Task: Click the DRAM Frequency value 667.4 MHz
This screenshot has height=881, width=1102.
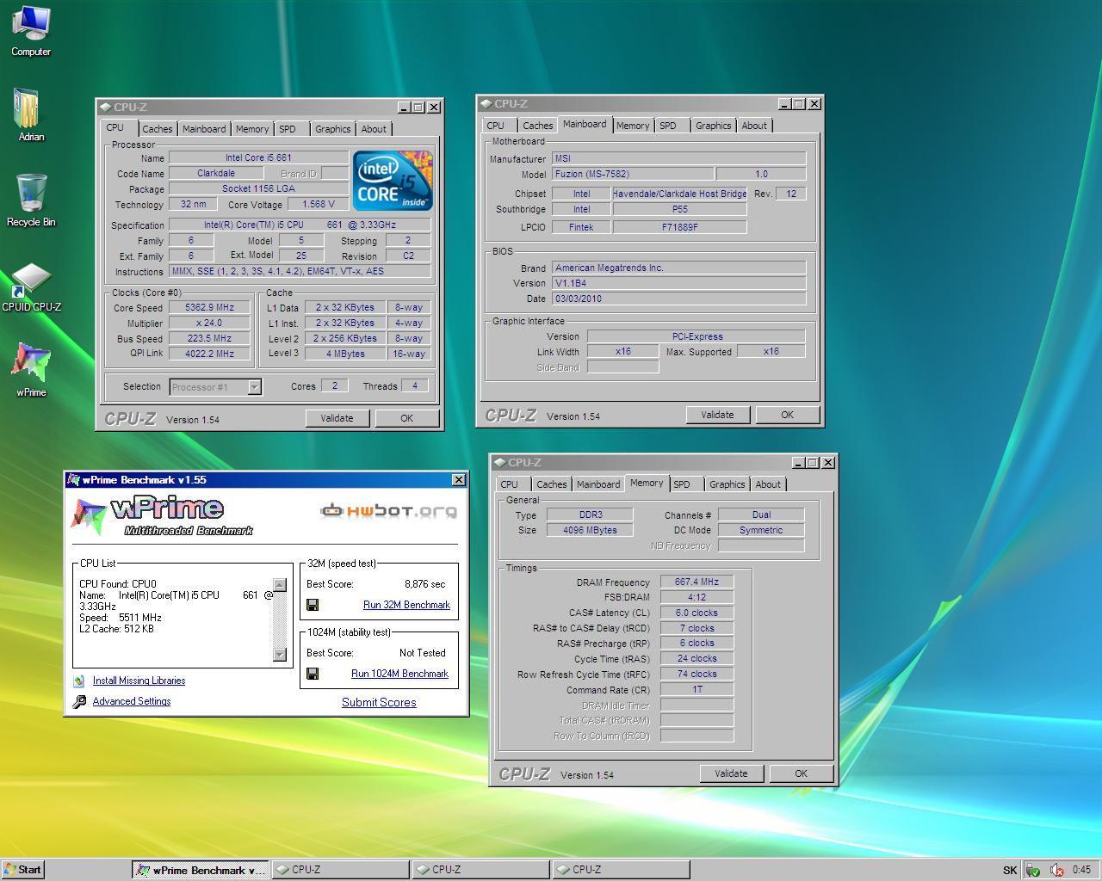Action: coord(696,582)
